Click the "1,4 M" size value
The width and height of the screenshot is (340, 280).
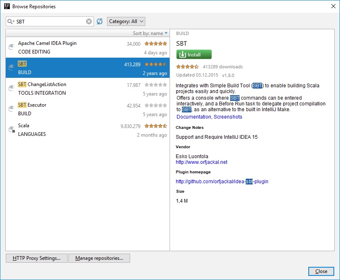click(x=182, y=201)
